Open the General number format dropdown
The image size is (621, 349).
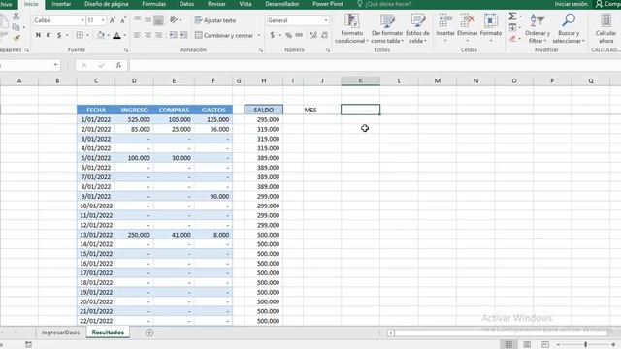pos(326,20)
